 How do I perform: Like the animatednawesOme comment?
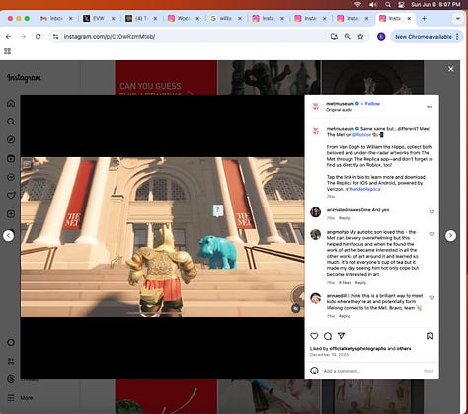[x=432, y=212]
